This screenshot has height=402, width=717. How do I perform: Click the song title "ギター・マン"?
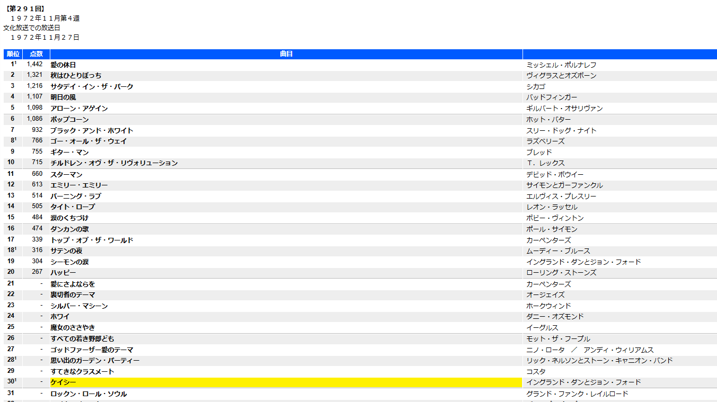pyautogui.click(x=69, y=153)
